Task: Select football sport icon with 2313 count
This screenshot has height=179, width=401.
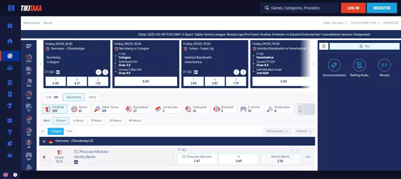Action: click(x=28, y=58)
